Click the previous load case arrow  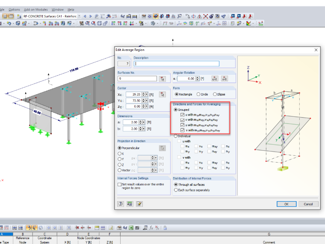(x=85, y=16)
